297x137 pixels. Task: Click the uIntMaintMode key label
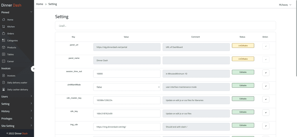pos(74,85)
